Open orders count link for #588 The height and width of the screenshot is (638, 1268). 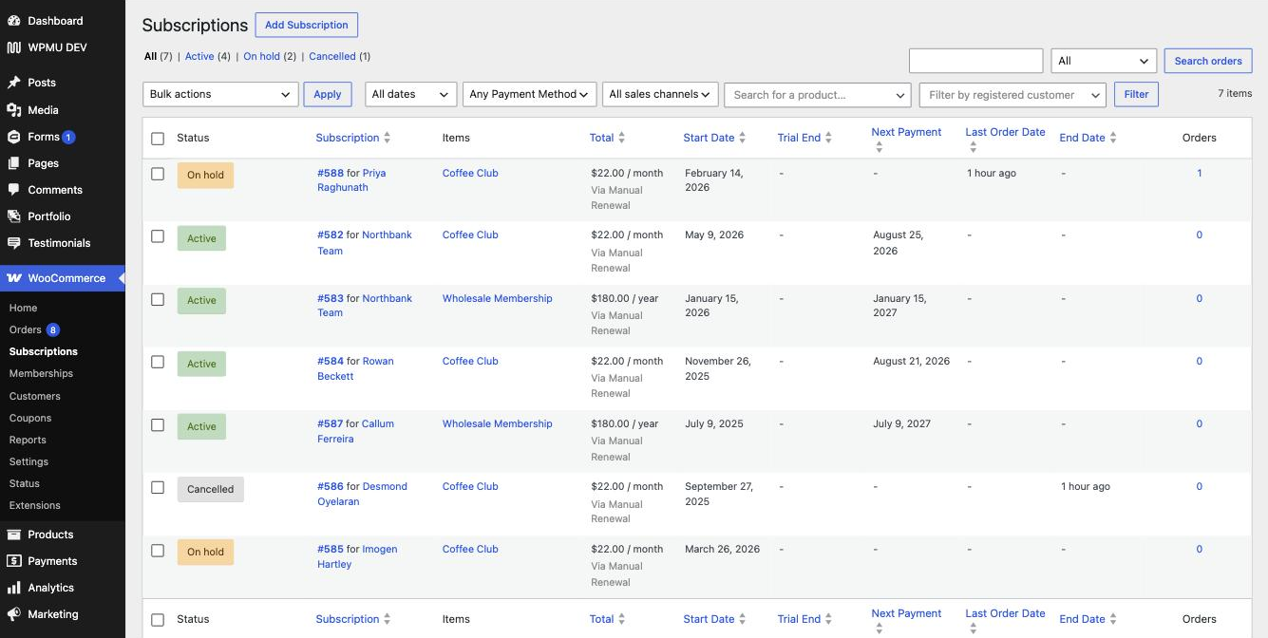coord(1200,174)
